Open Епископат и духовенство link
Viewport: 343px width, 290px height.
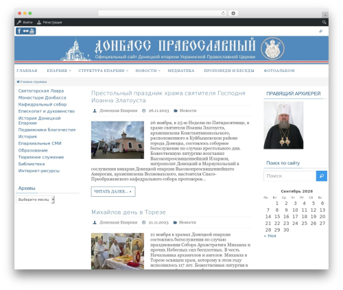coord(47,111)
